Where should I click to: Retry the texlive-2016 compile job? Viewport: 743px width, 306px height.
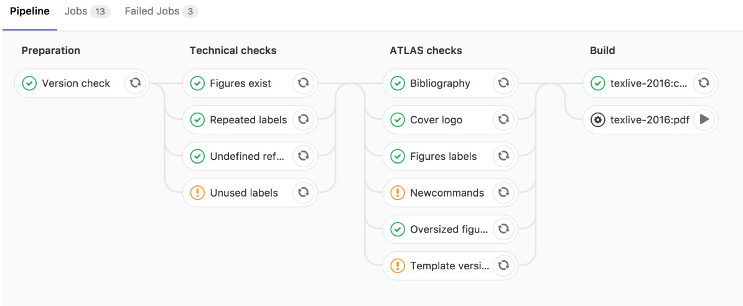click(704, 83)
